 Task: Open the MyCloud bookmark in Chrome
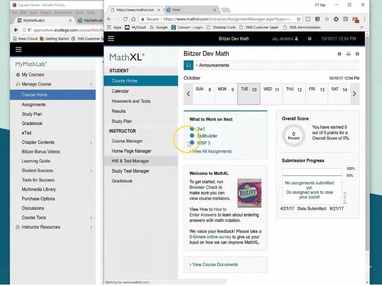[136, 27]
